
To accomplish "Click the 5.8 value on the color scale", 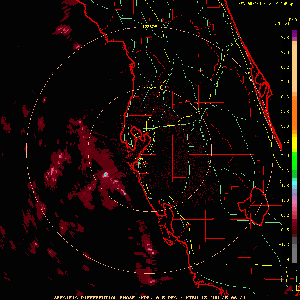I will (x=285, y=112).
